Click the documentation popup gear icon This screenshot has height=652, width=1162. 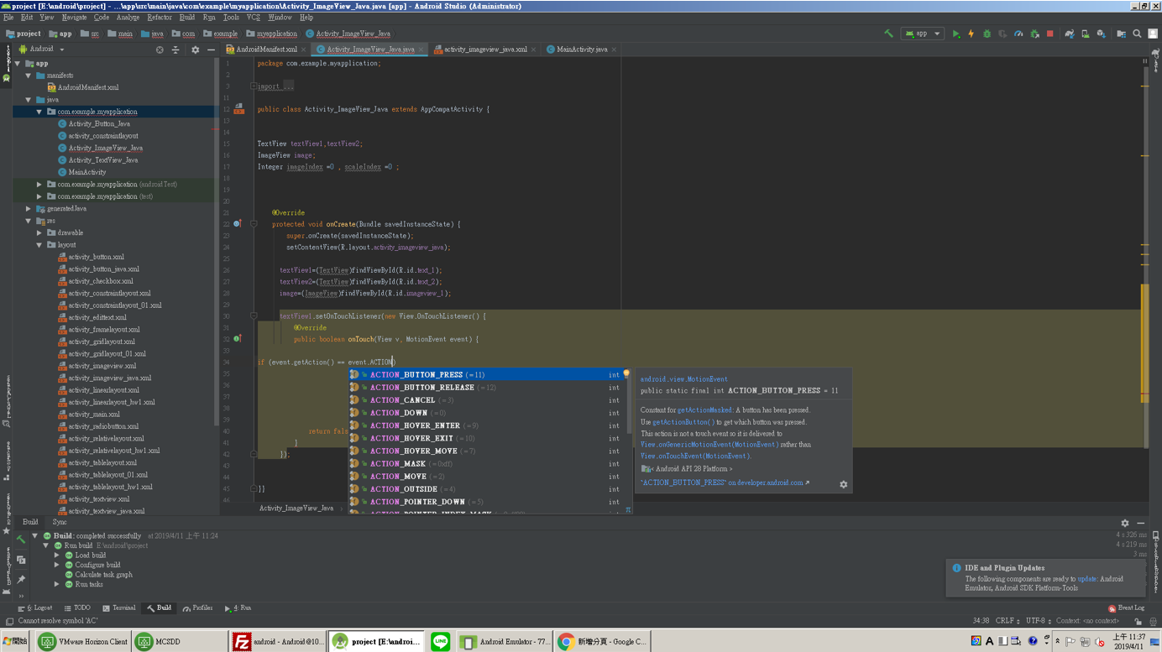(843, 484)
